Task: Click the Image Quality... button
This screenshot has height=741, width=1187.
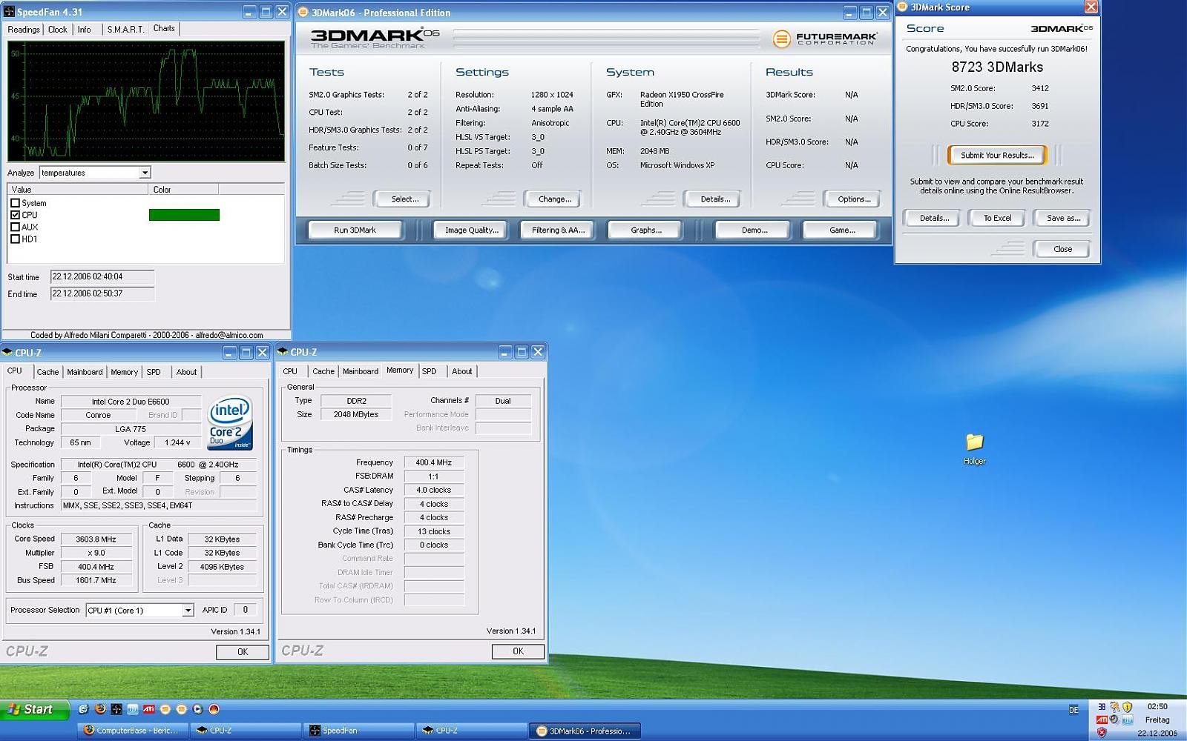Action: click(x=471, y=230)
